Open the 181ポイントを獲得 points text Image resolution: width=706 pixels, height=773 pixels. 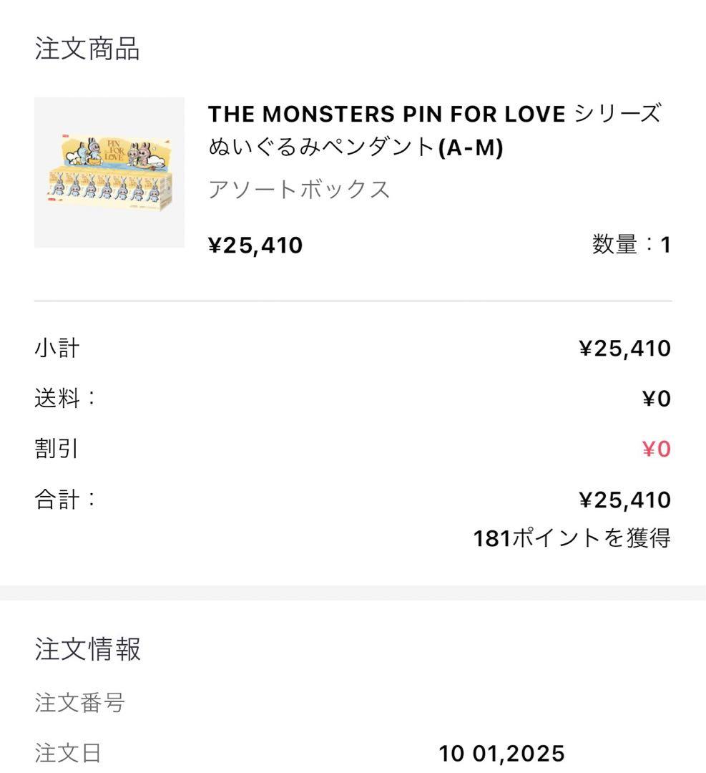click(572, 538)
